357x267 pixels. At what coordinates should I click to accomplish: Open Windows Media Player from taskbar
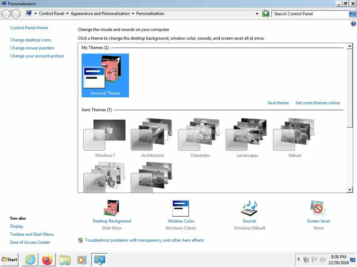82,259
